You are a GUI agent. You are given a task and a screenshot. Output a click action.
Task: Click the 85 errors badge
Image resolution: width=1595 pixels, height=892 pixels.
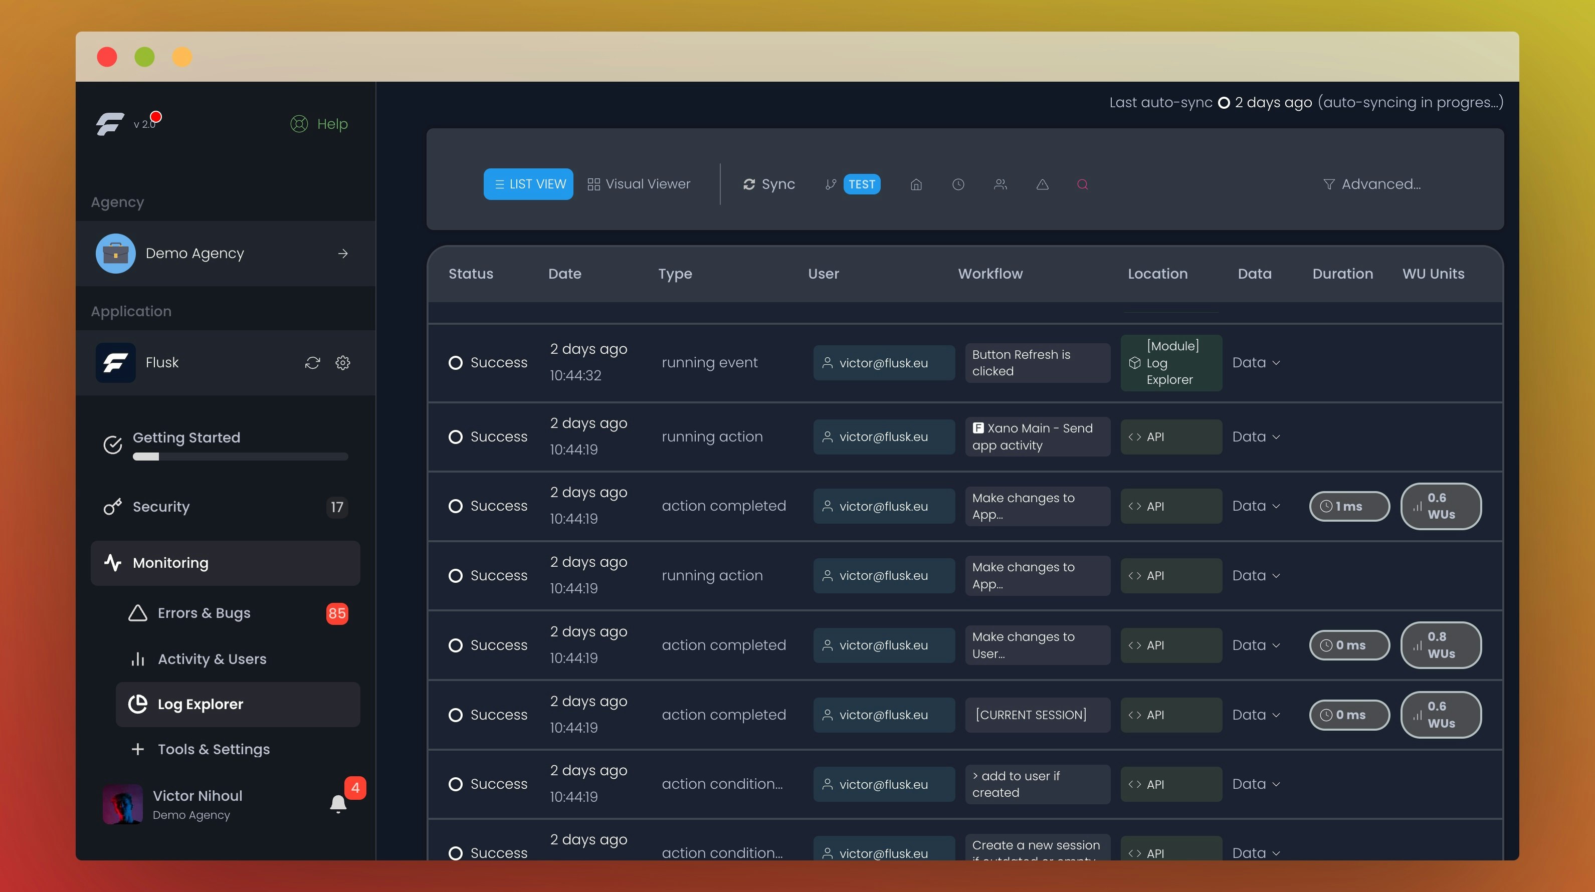coord(337,613)
